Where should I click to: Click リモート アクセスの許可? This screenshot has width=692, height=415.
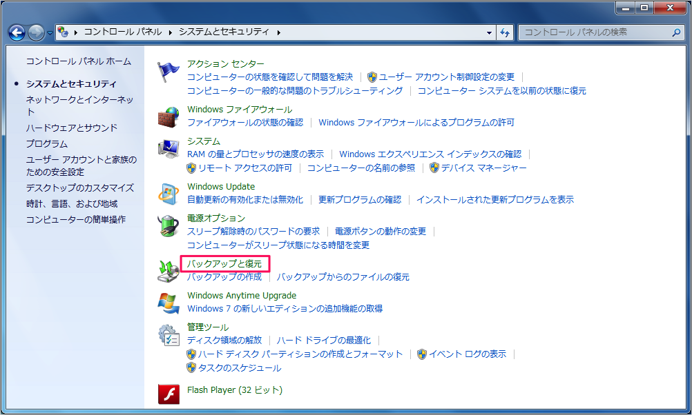coord(245,168)
